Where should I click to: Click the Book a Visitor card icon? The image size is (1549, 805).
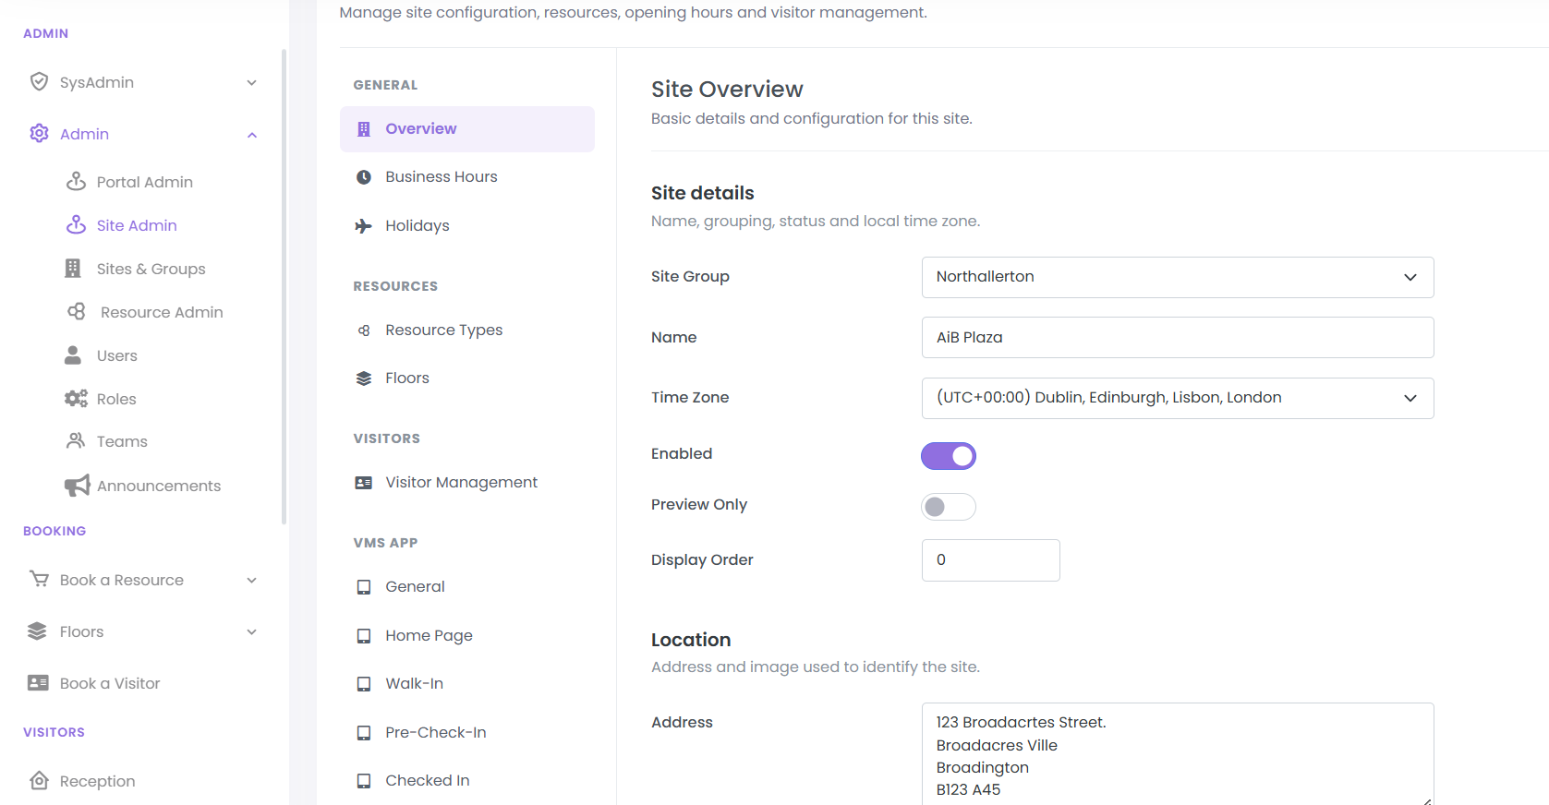(x=38, y=683)
